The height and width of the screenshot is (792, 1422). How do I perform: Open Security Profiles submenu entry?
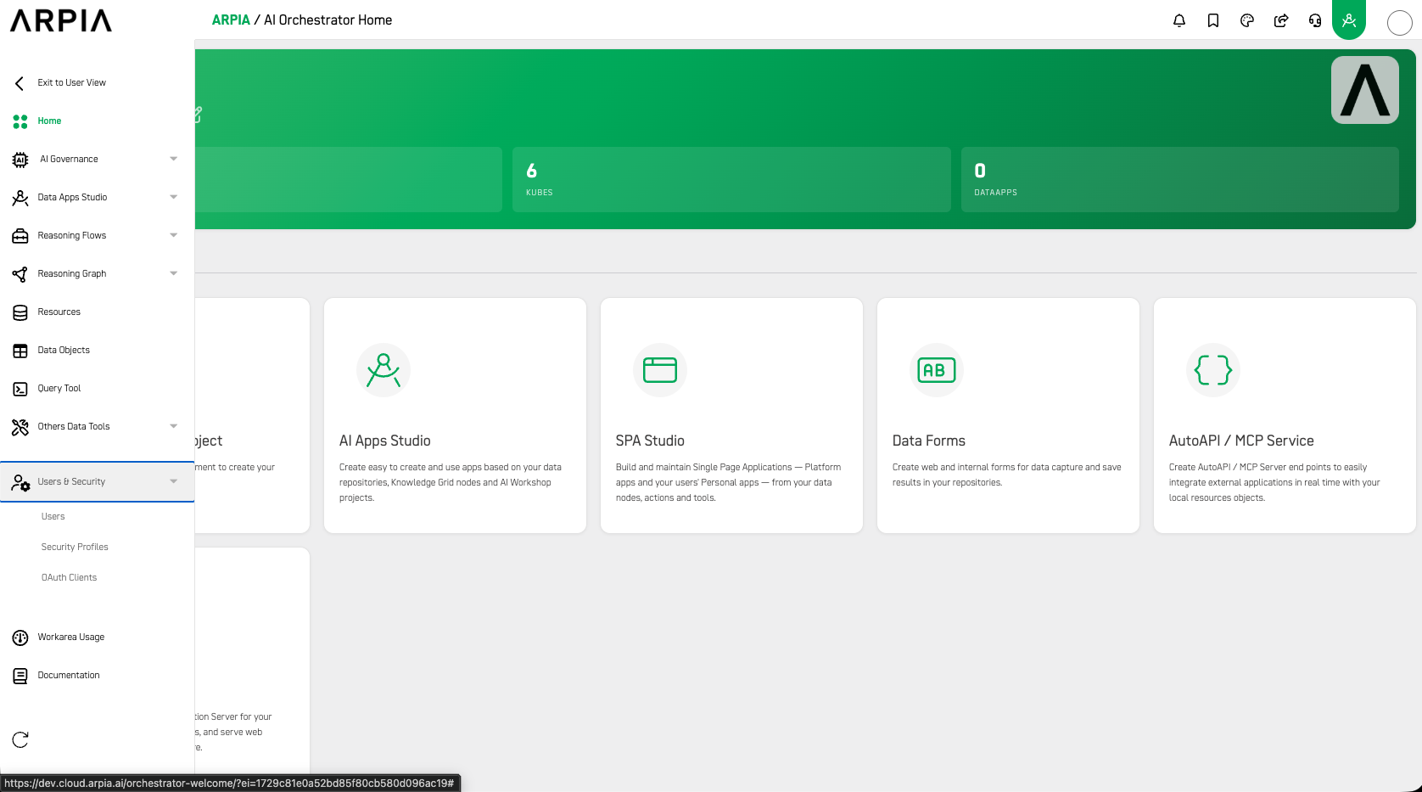75,548
